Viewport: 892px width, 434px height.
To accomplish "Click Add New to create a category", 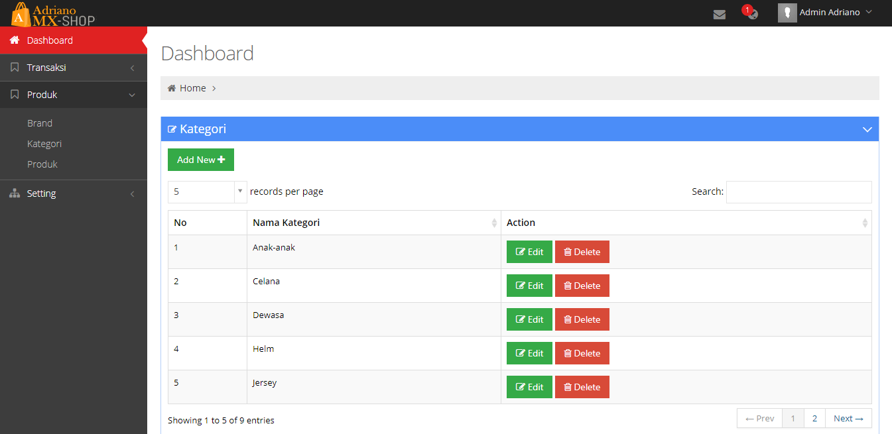I will click(200, 159).
